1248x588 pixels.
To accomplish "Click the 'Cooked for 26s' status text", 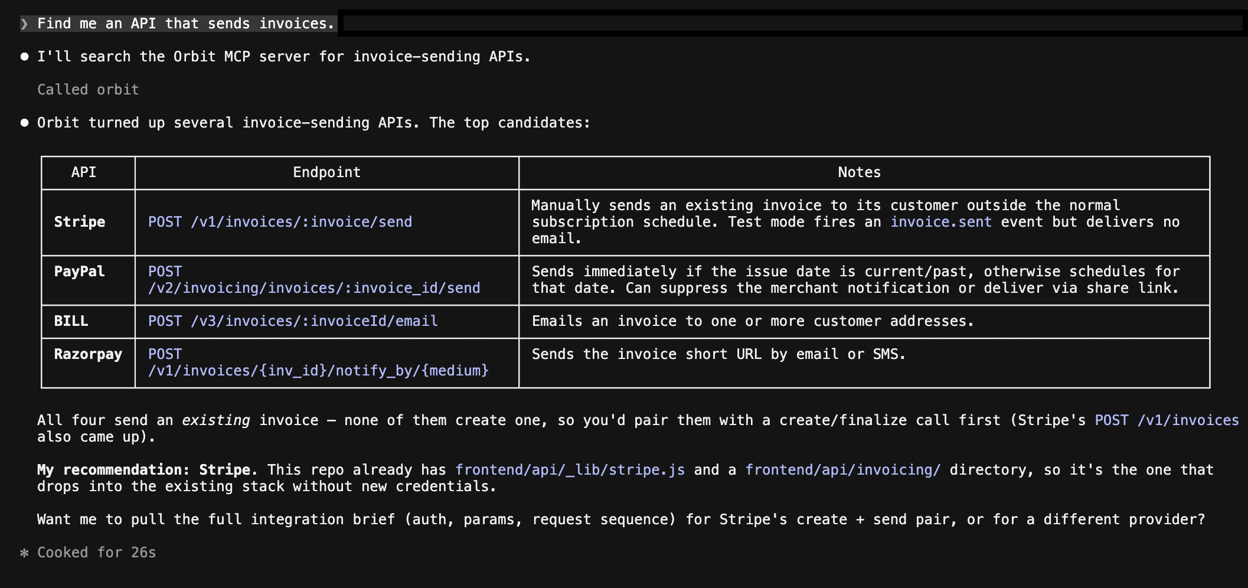I will [x=96, y=553].
